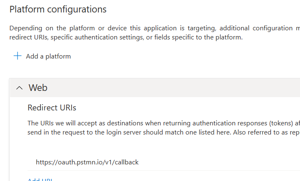
Task: Click the Add a platform label
Action: pos(48,56)
